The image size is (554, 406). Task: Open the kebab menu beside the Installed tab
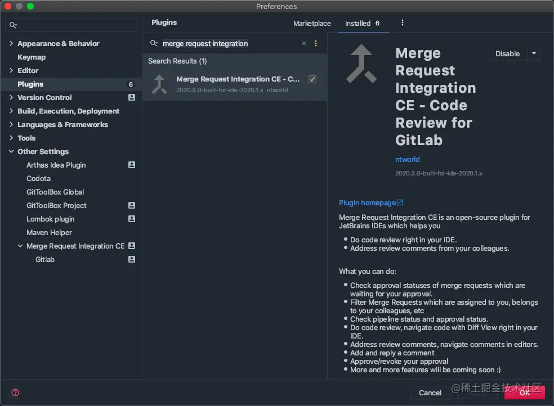(x=402, y=23)
